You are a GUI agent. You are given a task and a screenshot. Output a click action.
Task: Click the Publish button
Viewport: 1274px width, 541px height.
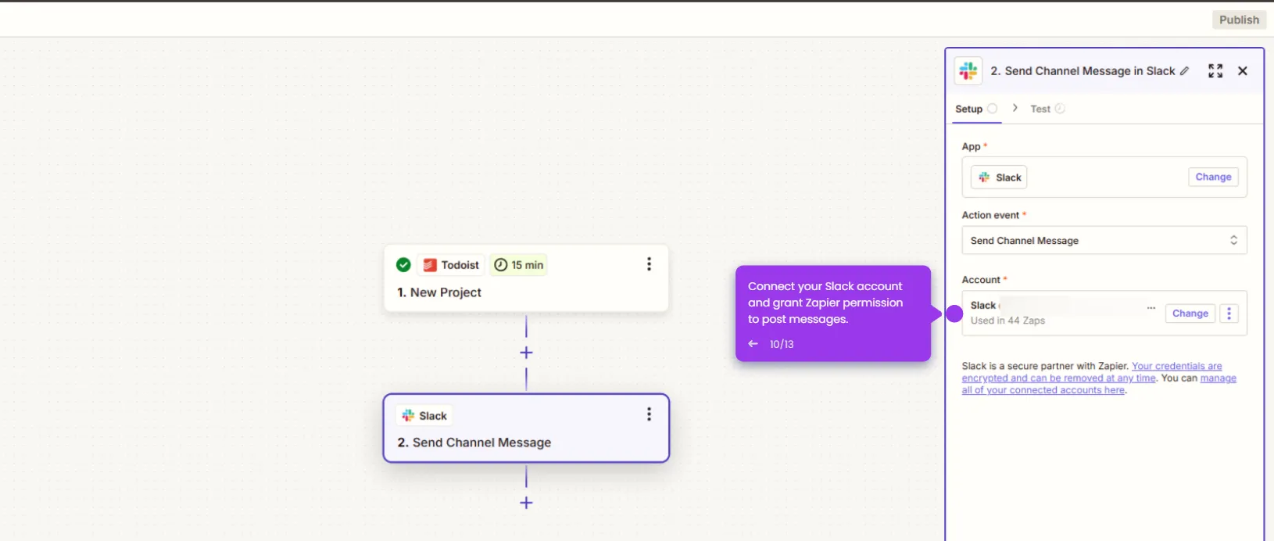1239,20
